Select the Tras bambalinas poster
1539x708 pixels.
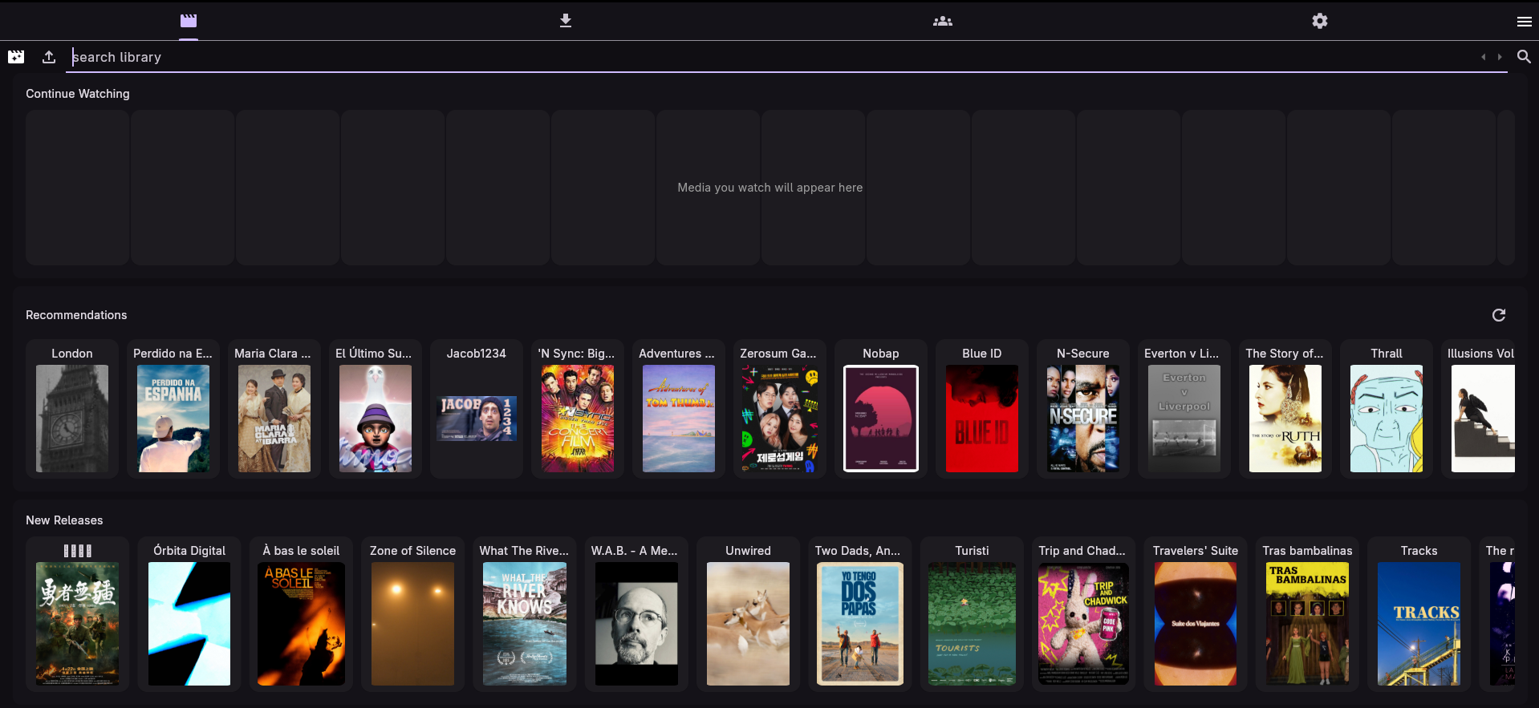pos(1307,624)
